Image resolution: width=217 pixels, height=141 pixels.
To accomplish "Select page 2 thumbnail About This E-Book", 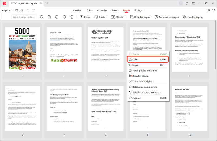I will pos(64,50).
